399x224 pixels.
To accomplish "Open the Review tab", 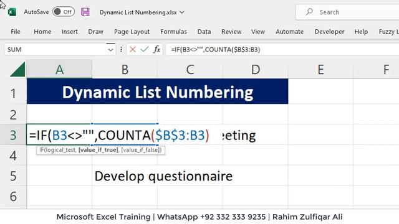I will pyautogui.click(x=231, y=32).
